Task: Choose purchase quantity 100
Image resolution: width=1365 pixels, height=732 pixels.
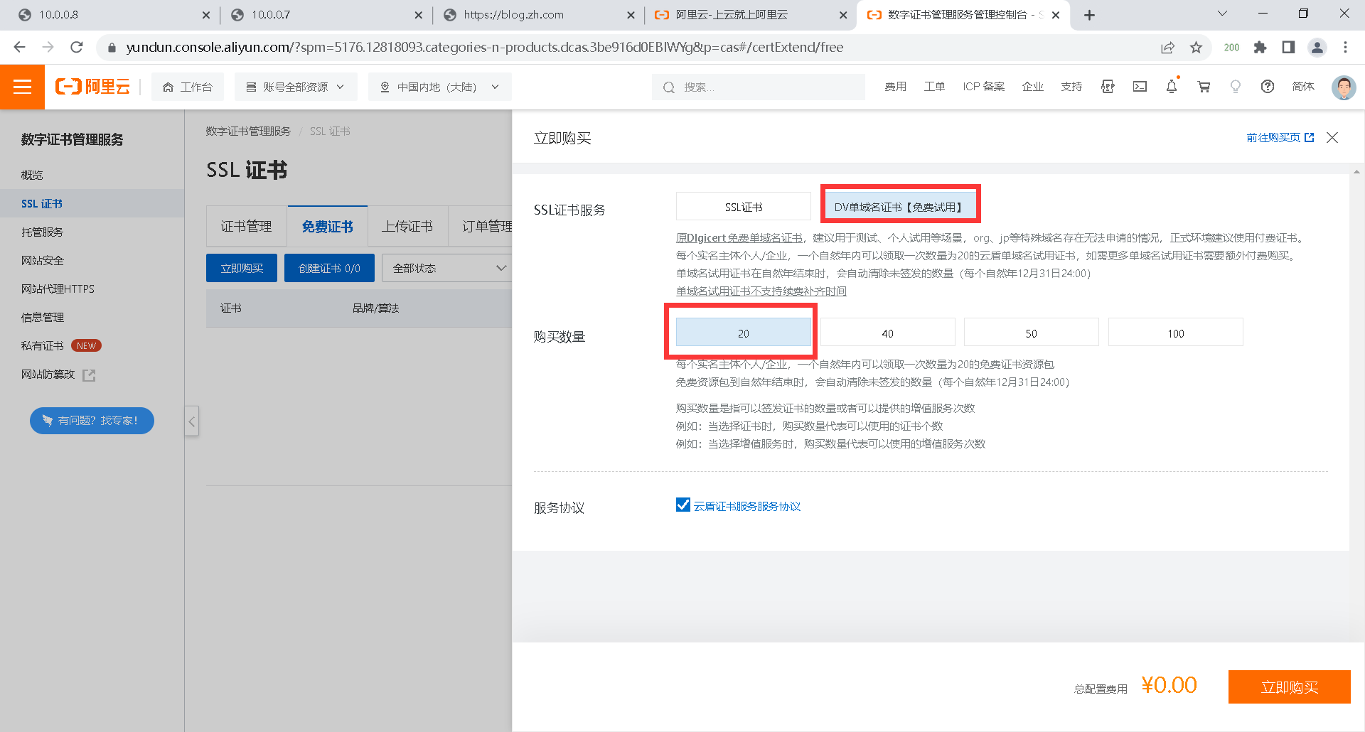Action: click(x=1176, y=333)
